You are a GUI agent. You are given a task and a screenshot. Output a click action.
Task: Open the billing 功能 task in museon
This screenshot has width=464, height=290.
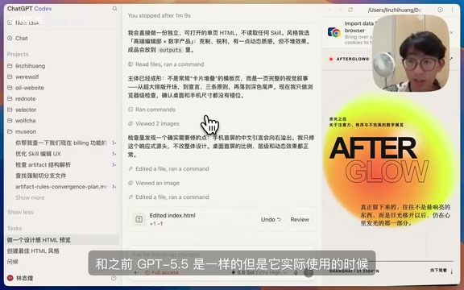[x=61, y=143]
